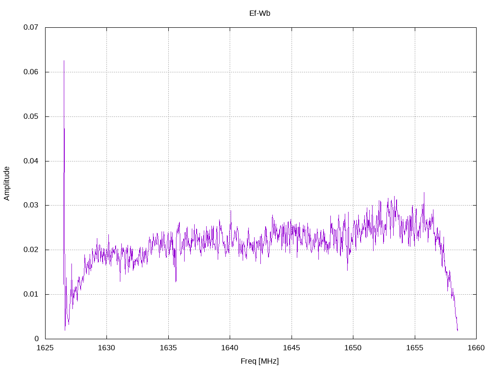Select the y-axis label Amplitude
Image resolution: width=491 pixels, height=368 pixels.
tap(7, 184)
